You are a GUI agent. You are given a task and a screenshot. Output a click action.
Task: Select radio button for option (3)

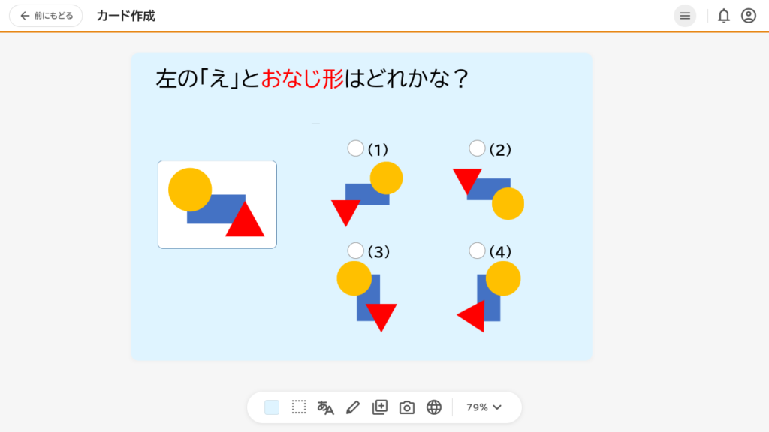click(355, 250)
